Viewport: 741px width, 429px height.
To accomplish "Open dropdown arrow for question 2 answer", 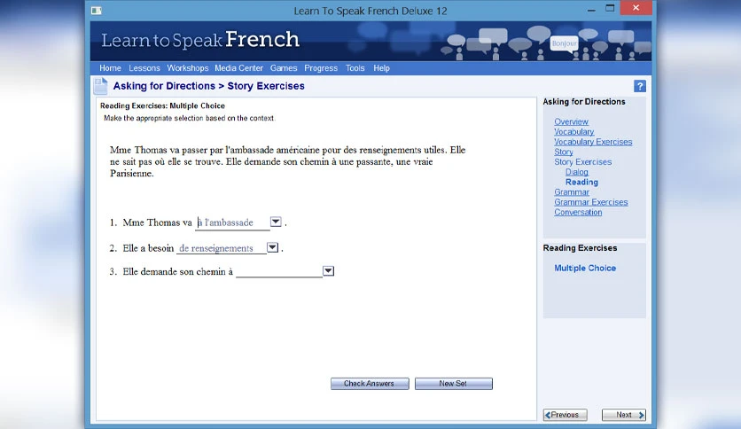I will pyautogui.click(x=272, y=247).
